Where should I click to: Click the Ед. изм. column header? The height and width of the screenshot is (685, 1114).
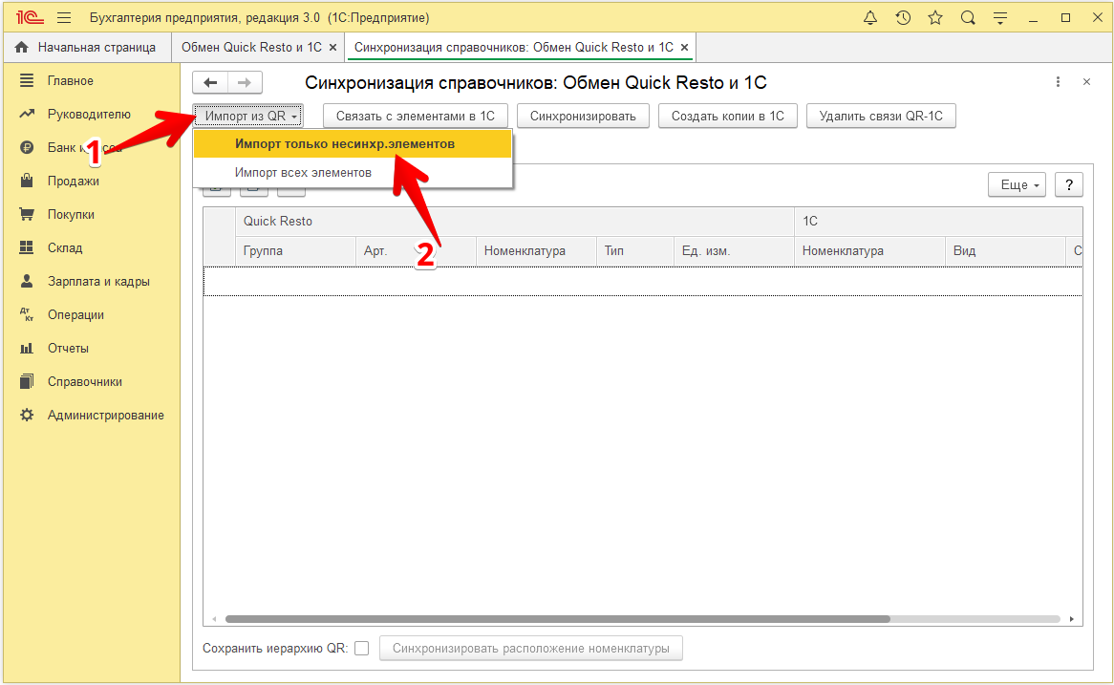coord(734,251)
